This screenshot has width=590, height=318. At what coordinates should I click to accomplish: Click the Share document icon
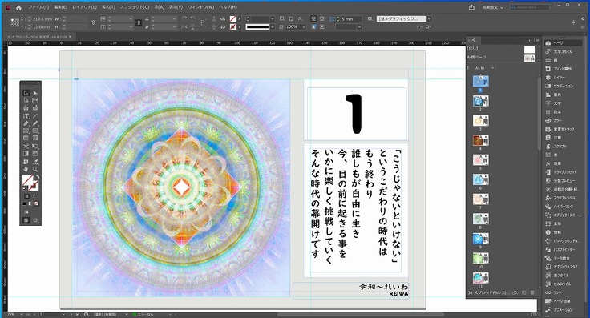pyautogui.click(x=472, y=7)
